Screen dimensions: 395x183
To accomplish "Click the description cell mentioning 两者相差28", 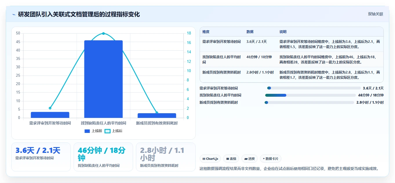I will 330,60.
